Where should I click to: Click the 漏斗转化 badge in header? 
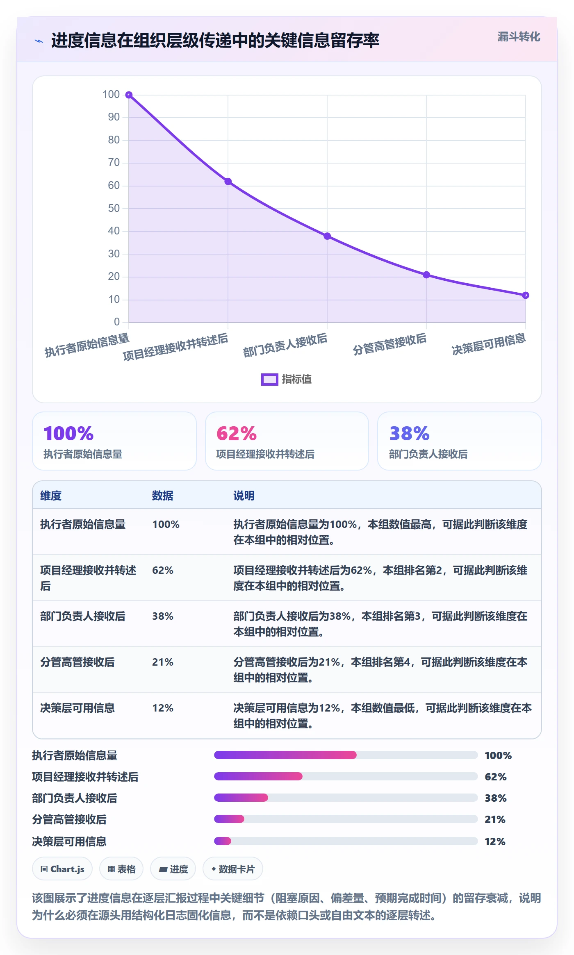coord(519,37)
